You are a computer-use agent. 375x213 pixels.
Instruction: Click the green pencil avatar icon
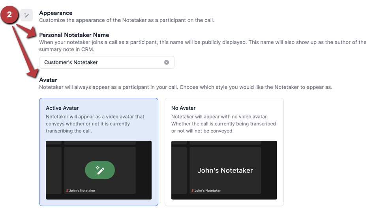coord(100,170)
